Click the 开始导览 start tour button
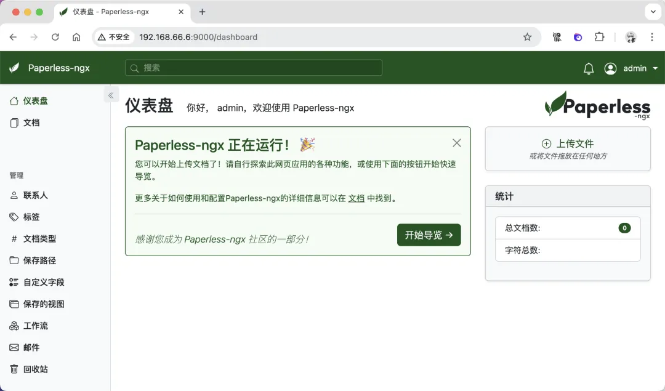Viewport: 665px width, 391px height. pyautogui.click(x=429, y=235)
